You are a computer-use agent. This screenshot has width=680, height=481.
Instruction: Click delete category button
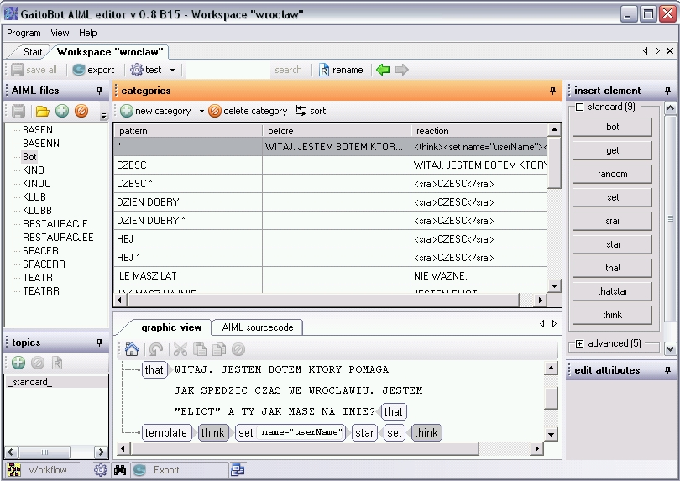coord(248,111)
